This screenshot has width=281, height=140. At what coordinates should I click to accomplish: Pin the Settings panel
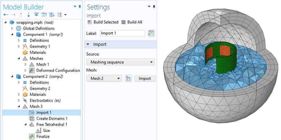click(154, 7)
